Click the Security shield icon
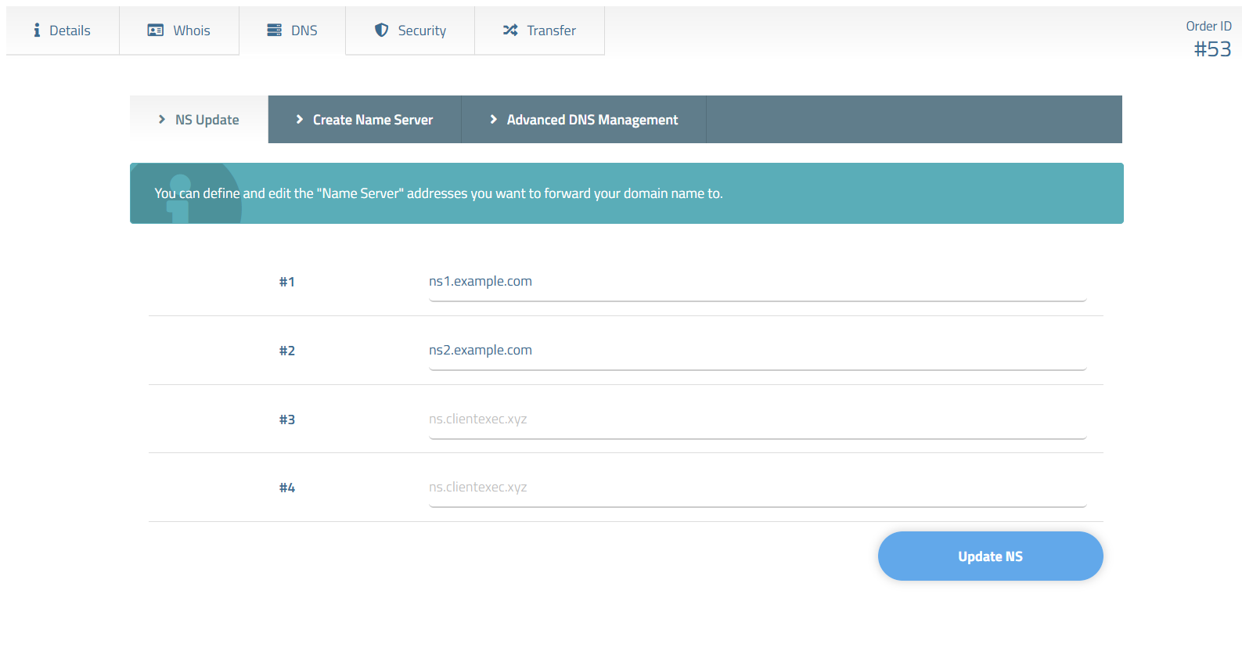This screenshot has width=1242, height=648. [x=381, y=31]
